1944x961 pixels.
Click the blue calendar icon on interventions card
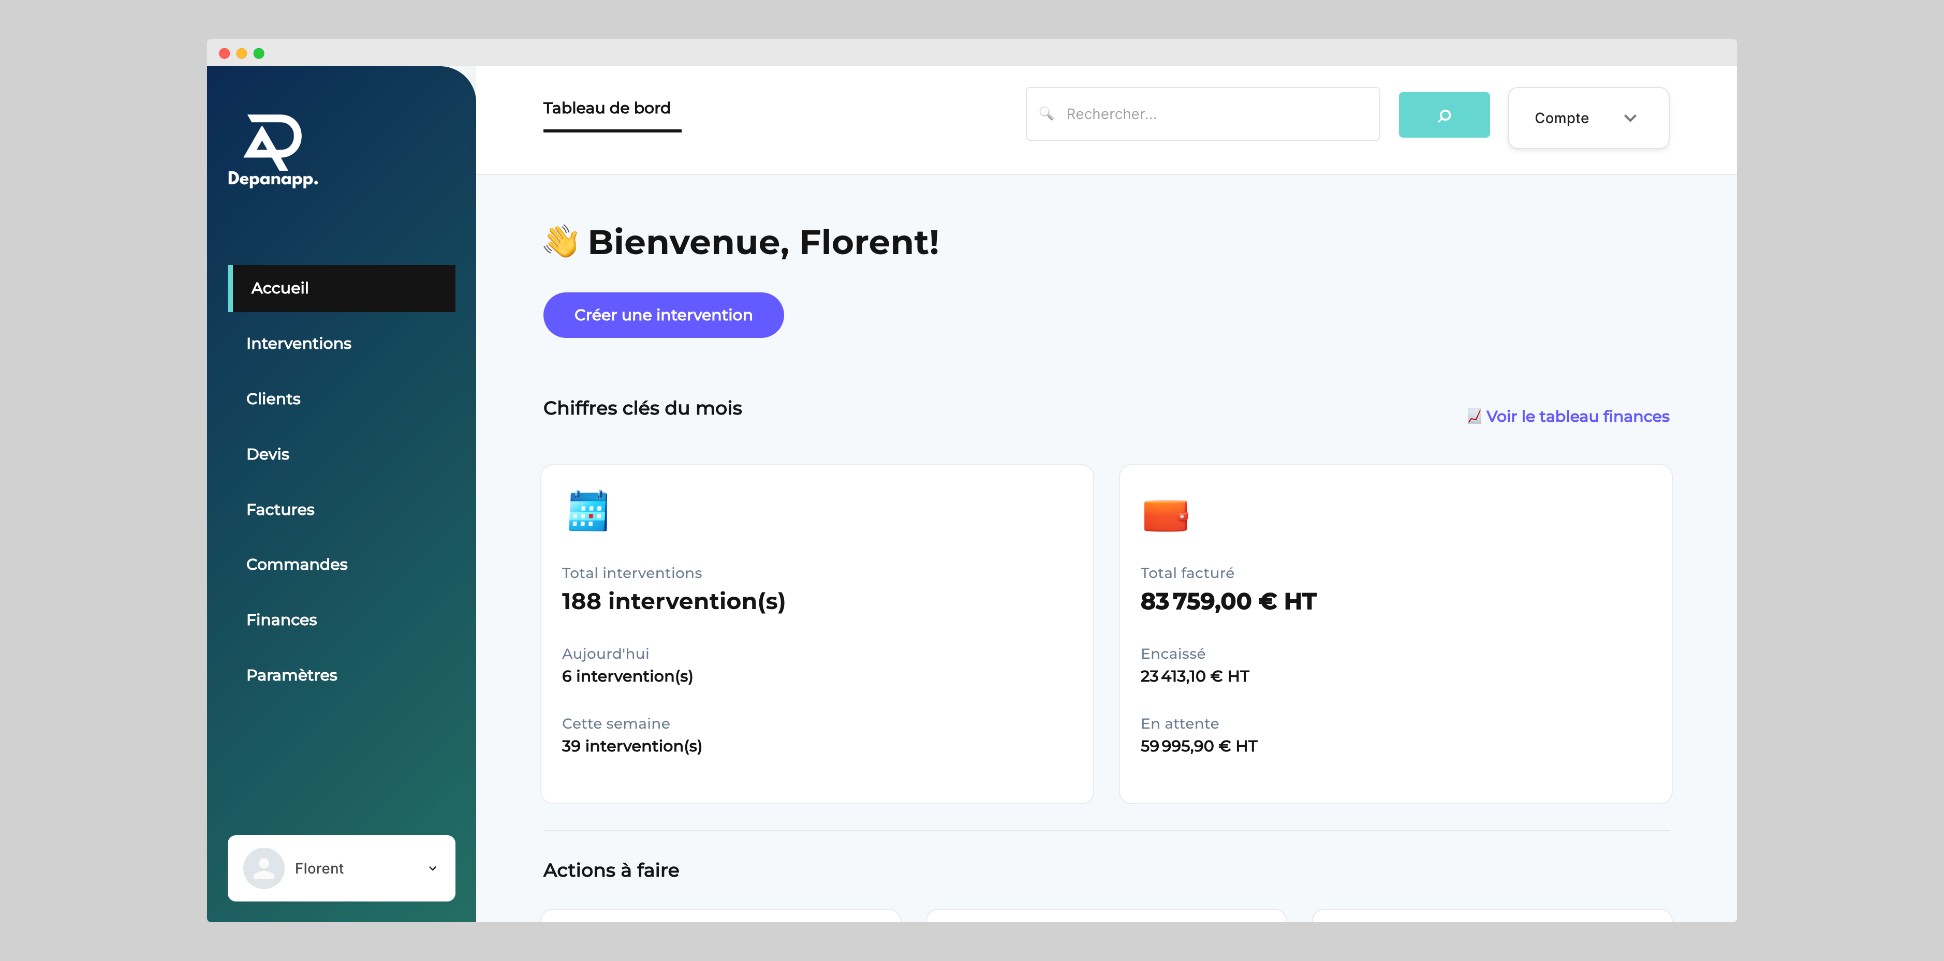[x=588, y=511]
